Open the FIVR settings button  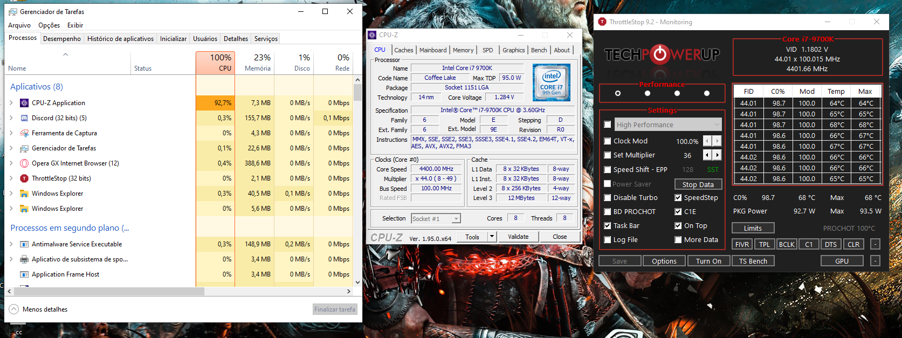click(x=742, y=244)
